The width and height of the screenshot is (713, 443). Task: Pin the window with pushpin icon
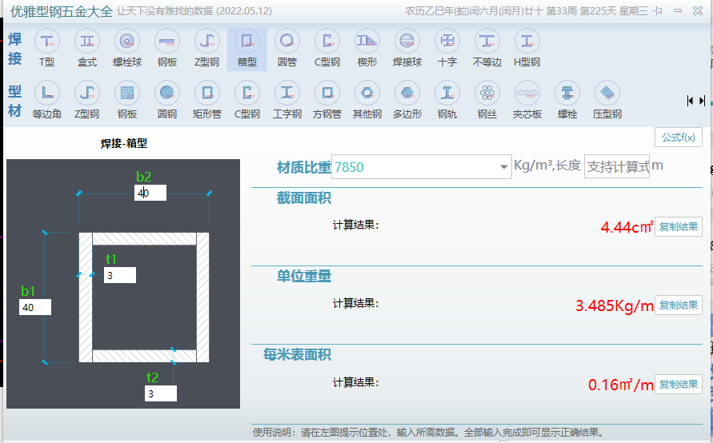pos(658,11)
